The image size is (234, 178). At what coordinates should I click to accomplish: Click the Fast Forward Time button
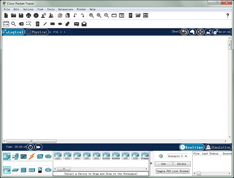pyautogui.click(x=38, y=147)
